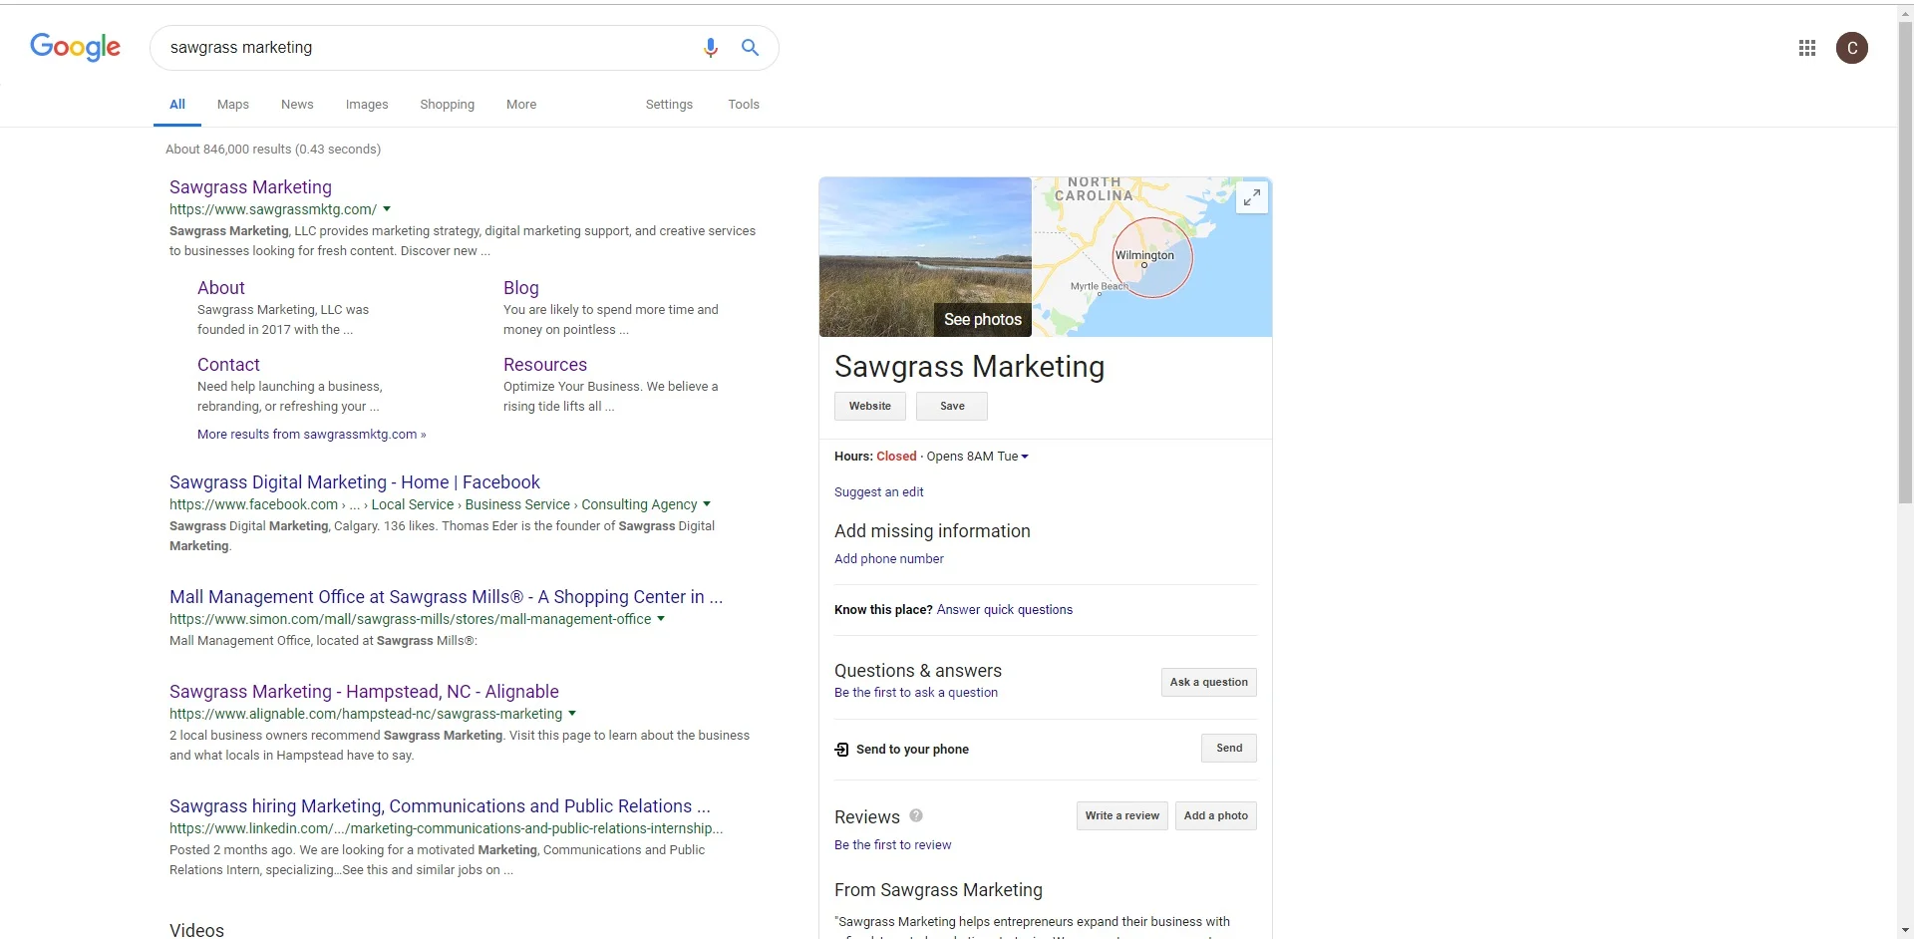Image resolution: width=1914 pixels, height=939 pixels.
Task: Click Answer quick questions link
Action: pyautogui.click(x=1005, y=610)
